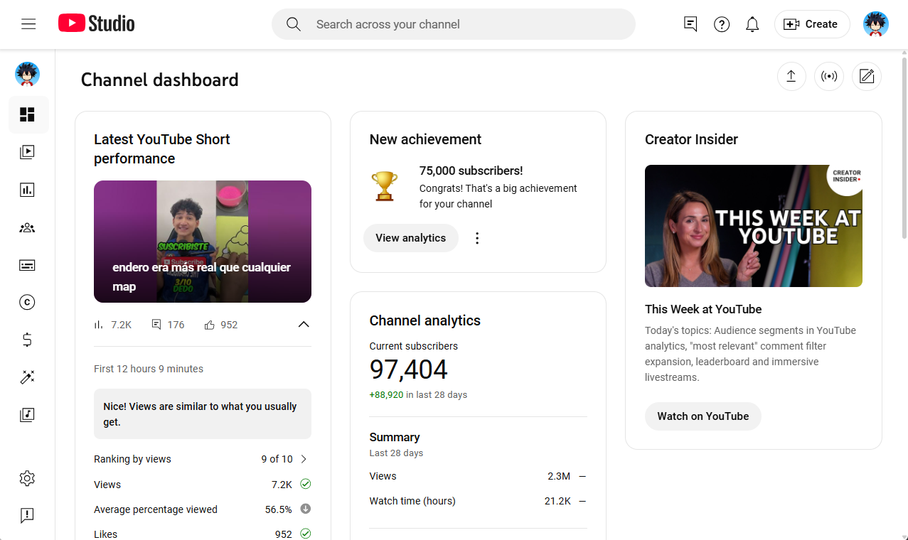This screenshot has height=540, width=908.
Task: Open the channel avatar in the sidebar
Action: 27,74
